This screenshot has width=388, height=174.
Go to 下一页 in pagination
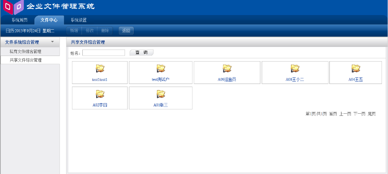coord(359,114)
